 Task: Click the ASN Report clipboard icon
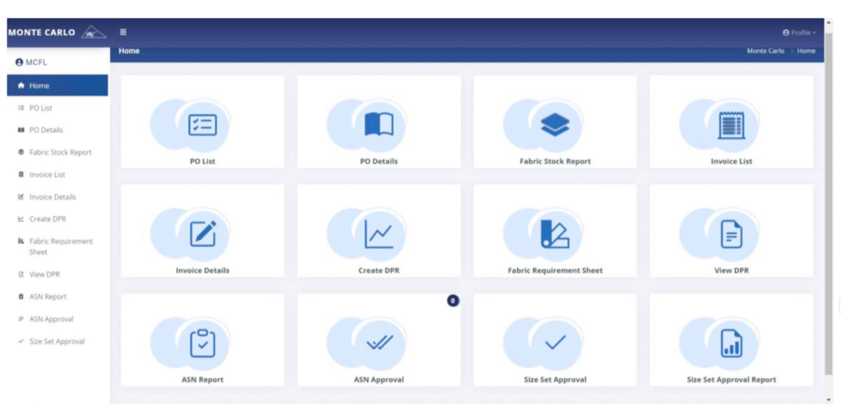[202, 344]
